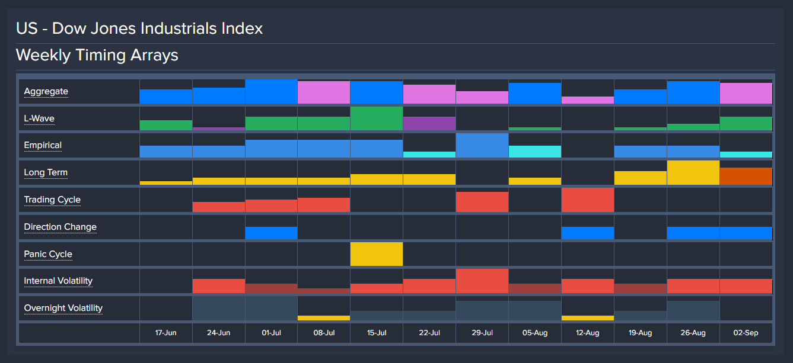
Task: Click the 01-Jul date label
Action: [271, 333]
